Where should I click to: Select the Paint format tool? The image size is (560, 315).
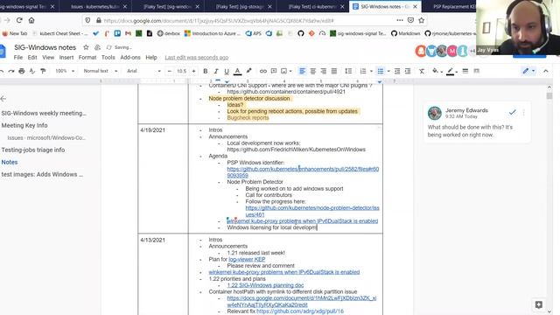pos(43,71)
